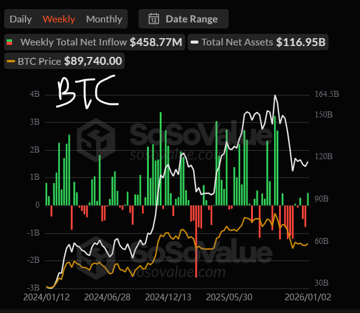Click the 1B left axis label
The image size is (360, 313).
point(34,177)
